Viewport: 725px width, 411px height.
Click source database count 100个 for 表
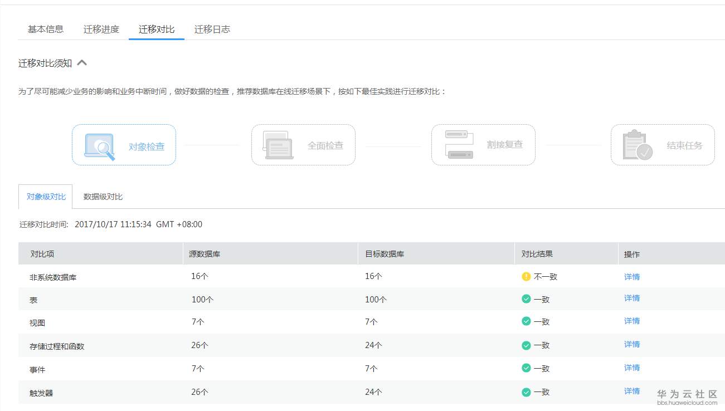202,300
